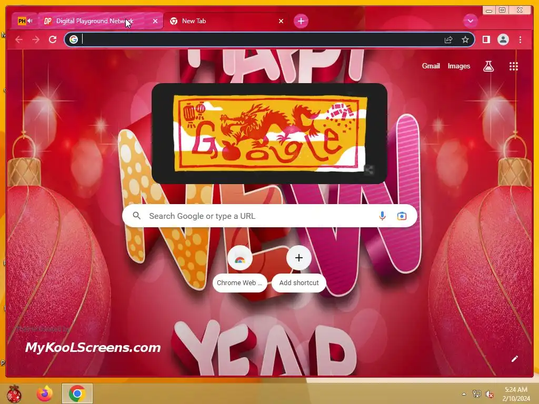Search by image with camera icon
Image resolution: width=539 pixels, height=404 pixels.
pyautogui.click(x=402, y=216)
